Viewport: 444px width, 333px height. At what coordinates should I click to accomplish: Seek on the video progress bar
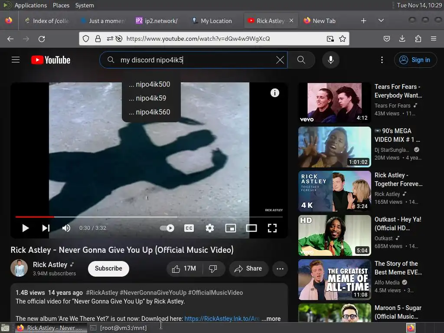pyautogui.click(x=149, y=217)
